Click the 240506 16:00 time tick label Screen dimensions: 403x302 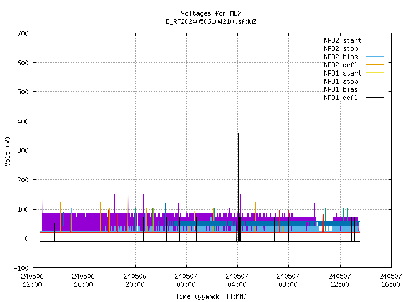click(83, 281)
